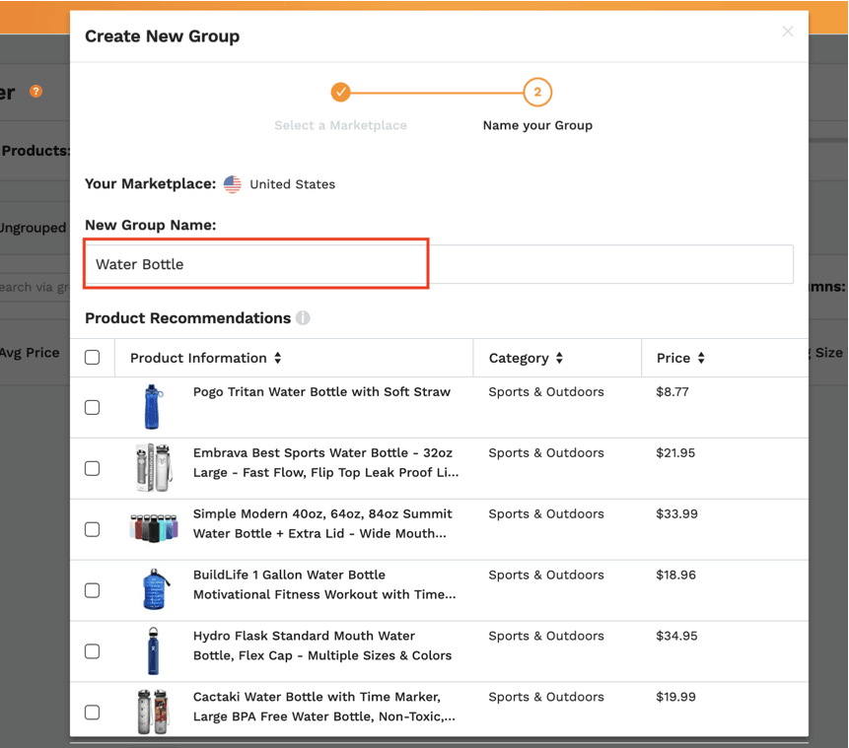This screenshot has width=849, height=748.
Task: Click the orange help question mark icon
Action: [x=35, y=91]
